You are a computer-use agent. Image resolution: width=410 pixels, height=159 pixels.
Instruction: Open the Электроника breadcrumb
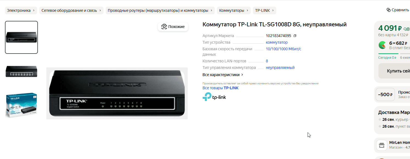click(21, 10)
